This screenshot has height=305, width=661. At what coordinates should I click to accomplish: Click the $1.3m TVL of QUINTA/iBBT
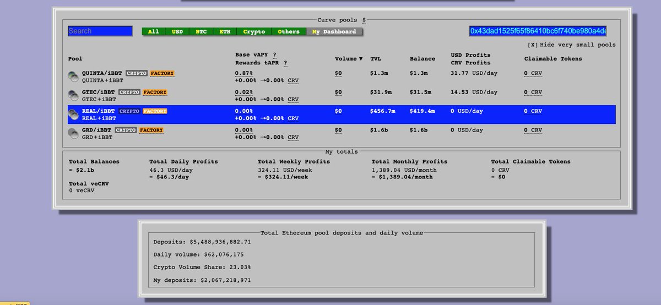(x=380, y=73)
